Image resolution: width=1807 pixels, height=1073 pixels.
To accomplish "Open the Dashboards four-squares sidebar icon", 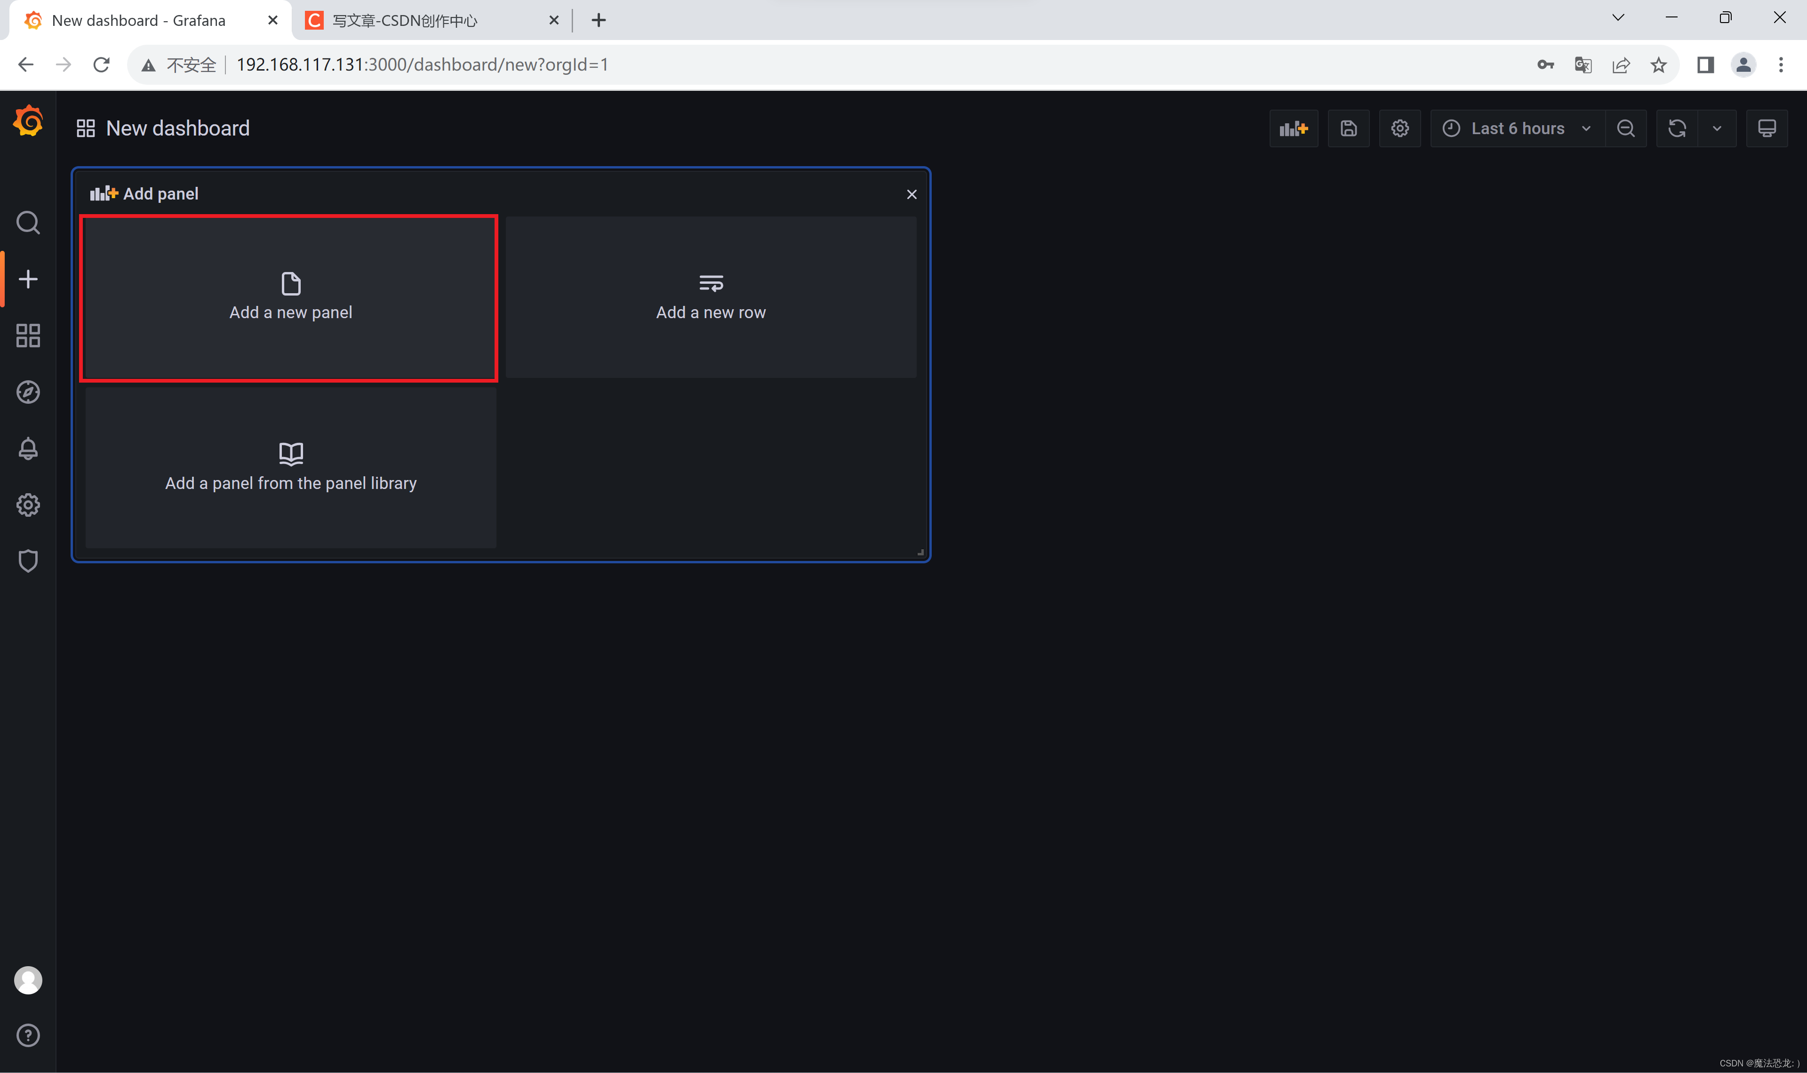I will click(x=28, y=336).
